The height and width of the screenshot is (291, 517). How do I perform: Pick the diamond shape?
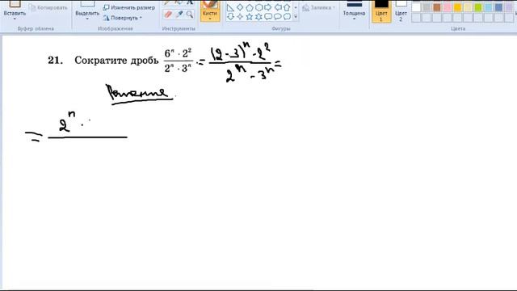(240, 7)
